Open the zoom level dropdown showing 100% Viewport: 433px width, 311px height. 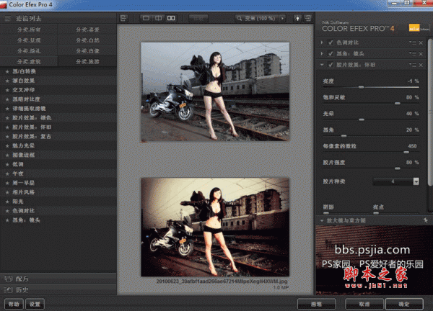coord(260,16)
